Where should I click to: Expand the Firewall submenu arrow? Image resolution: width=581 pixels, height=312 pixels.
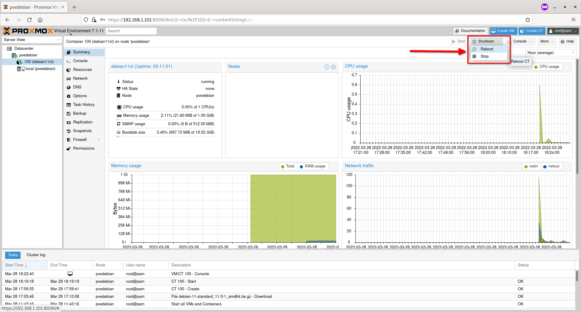pyautogui.click(x=99, y=140)
